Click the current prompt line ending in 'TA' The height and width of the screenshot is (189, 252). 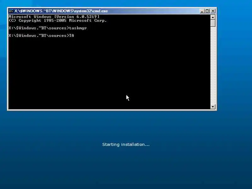(41, 36)
